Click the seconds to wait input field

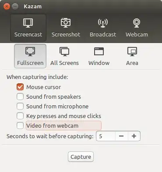pos(106,136)
